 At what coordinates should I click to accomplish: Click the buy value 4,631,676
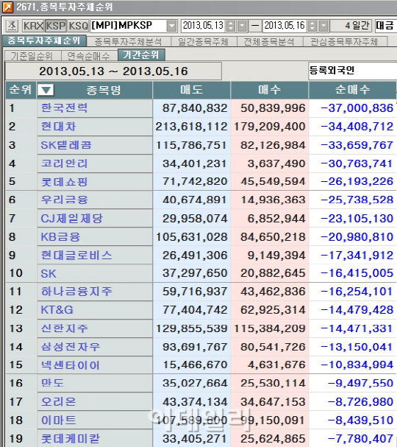coord(276,365)
